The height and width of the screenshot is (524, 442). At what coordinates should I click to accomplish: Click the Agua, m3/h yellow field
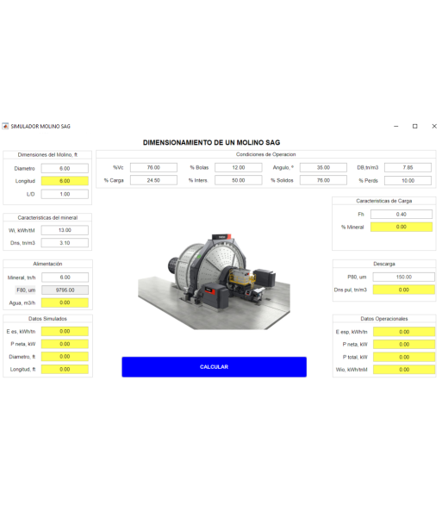[x=65, y=303]
